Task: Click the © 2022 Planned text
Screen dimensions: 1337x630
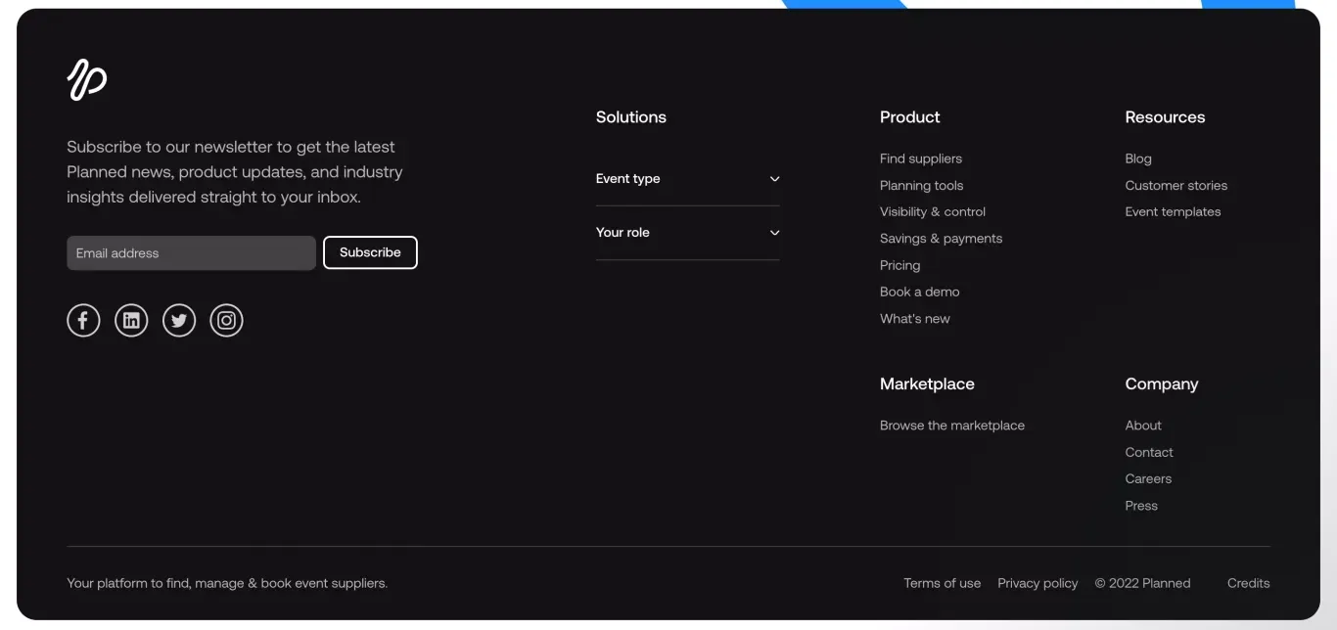Action: (1142, 583)
